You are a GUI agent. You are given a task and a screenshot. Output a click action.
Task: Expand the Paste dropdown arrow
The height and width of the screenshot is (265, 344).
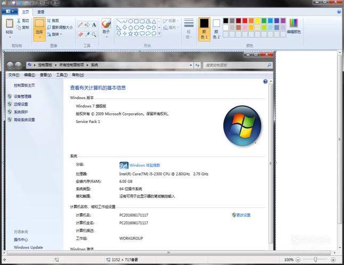(x=10, y=37)
